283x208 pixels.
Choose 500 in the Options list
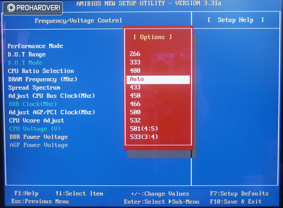(x=135, y=112)
